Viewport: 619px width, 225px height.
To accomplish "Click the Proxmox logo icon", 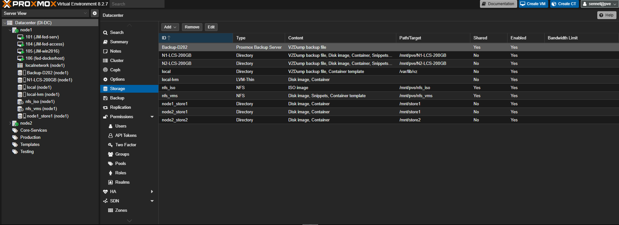I will pyautogui.click(x=7, y=4).
